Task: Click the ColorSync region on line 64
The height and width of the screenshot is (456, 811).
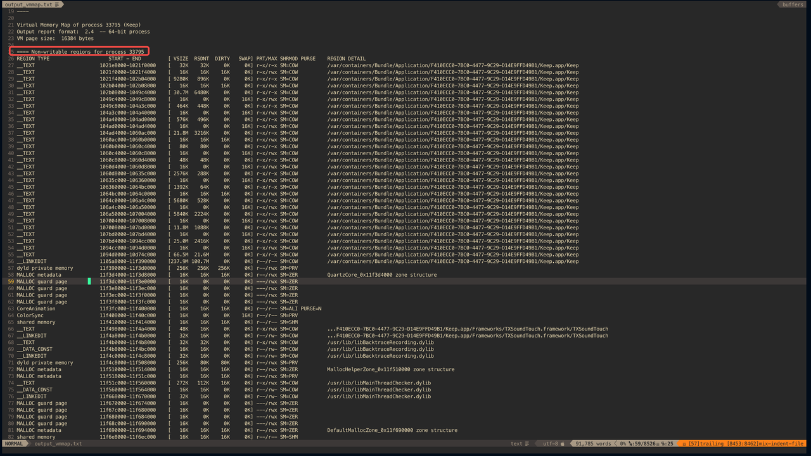Action: [29, 315]
